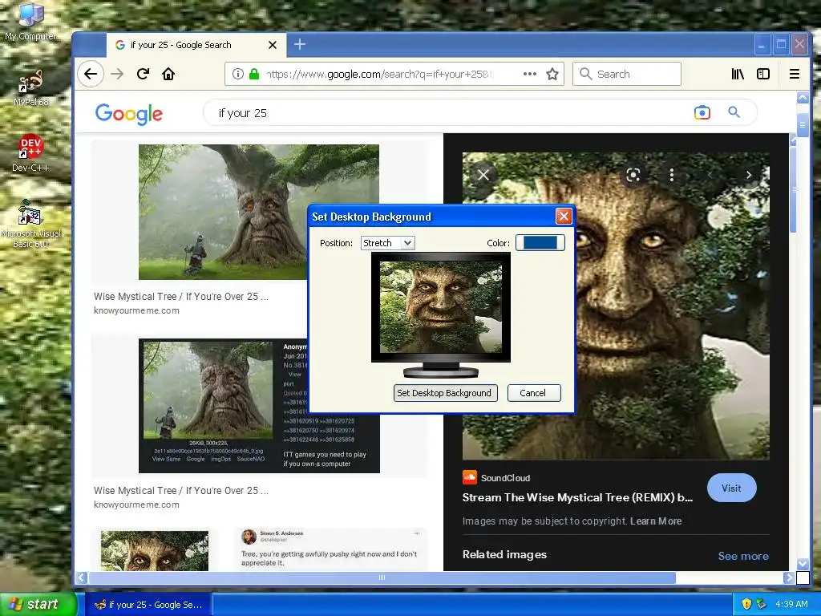Click the network tray icon beside clock
821x616 pixels.
[x=762, y=604]
